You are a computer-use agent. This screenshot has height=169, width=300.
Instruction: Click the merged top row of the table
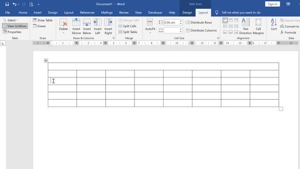point(164,66)
